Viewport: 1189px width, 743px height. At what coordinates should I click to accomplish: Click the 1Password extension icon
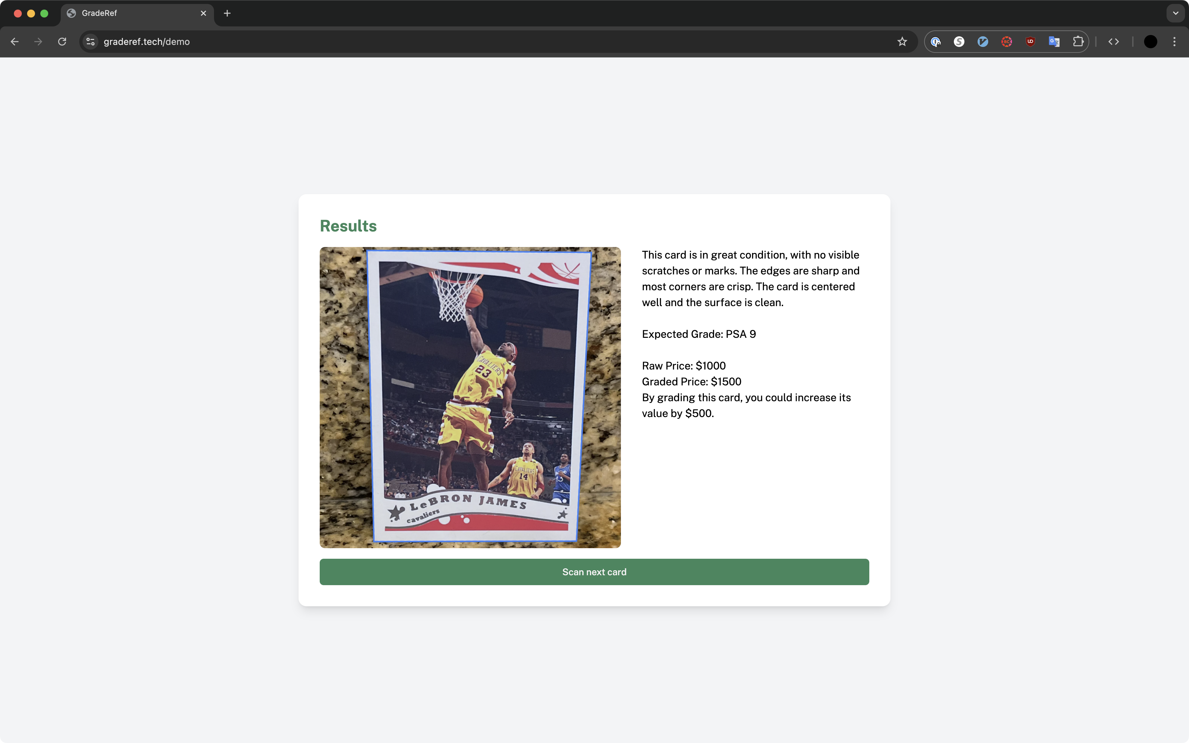pos(935,42)
